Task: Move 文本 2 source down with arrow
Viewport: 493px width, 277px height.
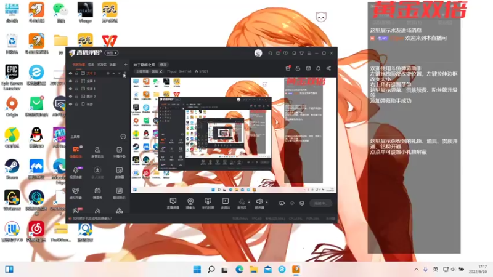Action: (119, 73)
